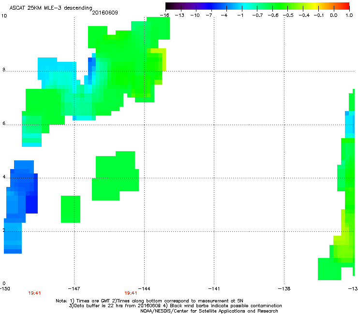358x314 pixels.
Task: Click the colorbar label -0.7
Action: [257, 15]
